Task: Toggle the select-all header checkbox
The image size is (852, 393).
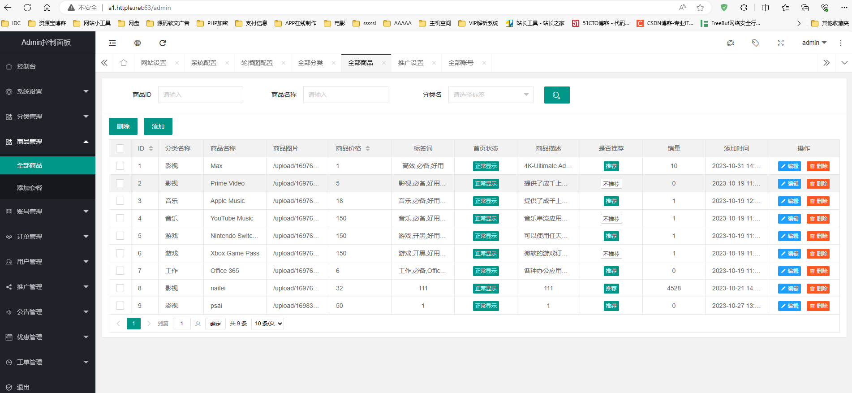Action: (x=120, y=148)
